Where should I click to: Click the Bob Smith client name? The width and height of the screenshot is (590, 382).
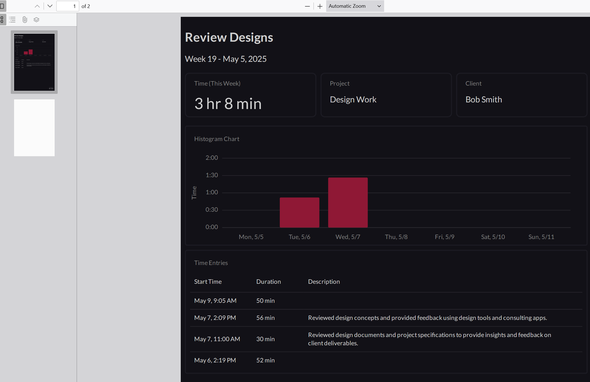pos(483,99)
